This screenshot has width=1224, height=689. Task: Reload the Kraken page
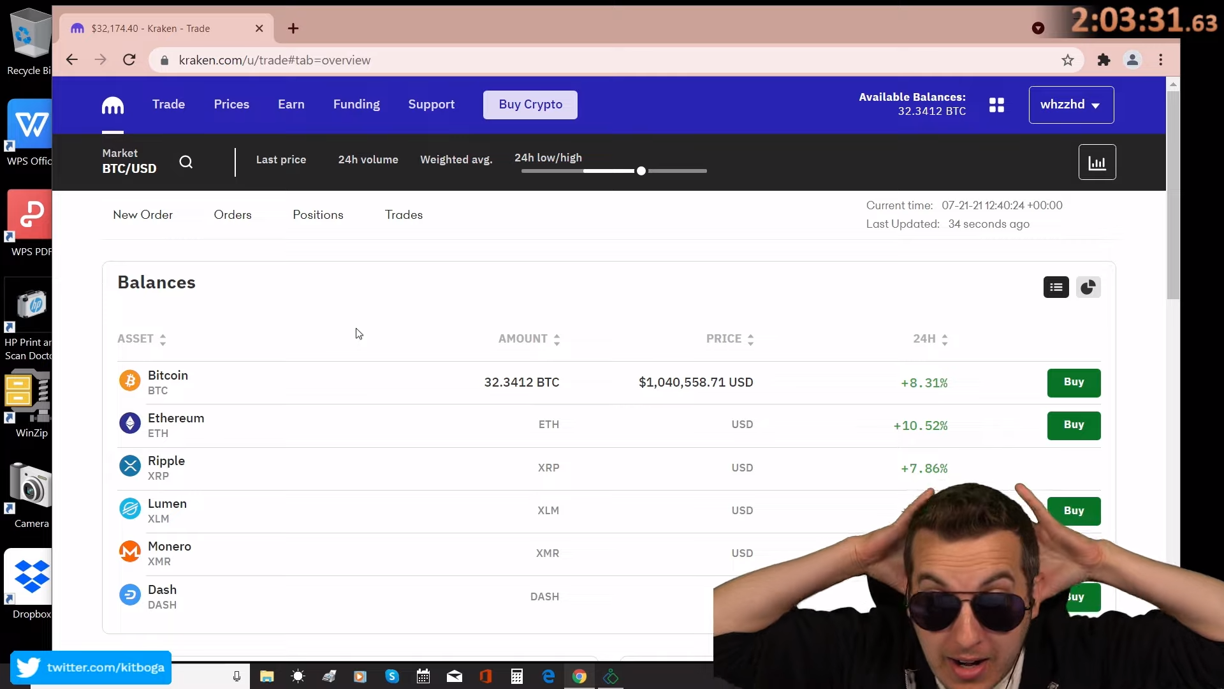pos(129,60)
